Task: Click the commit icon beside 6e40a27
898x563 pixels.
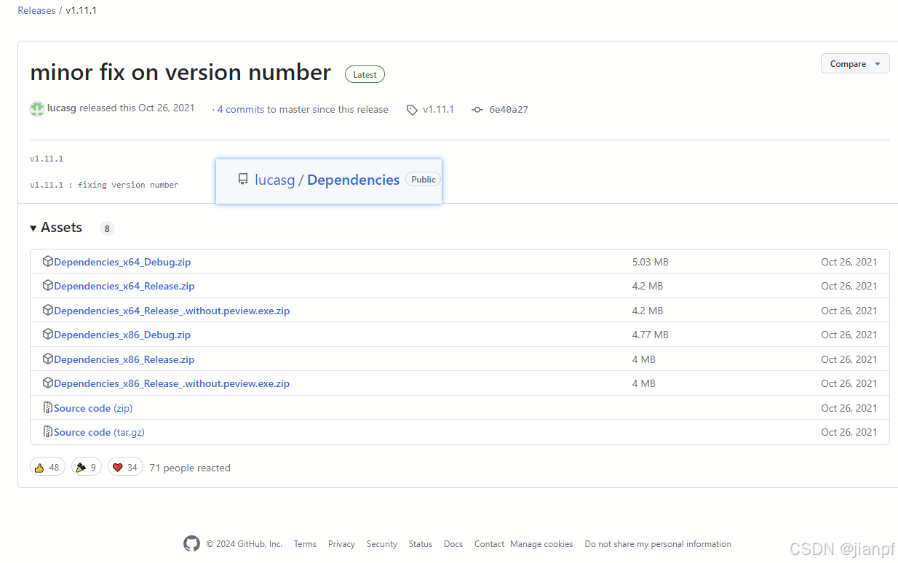Action: (x=477, y=110)
